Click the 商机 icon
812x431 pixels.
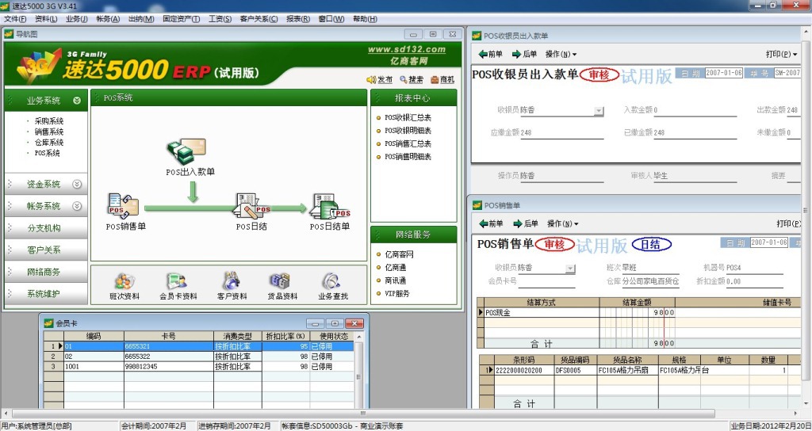click(435, 80)
